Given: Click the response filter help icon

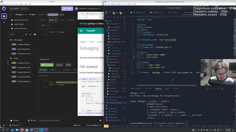Looking at the screenshot, I should pyautogui.click(x=101, y=120).
